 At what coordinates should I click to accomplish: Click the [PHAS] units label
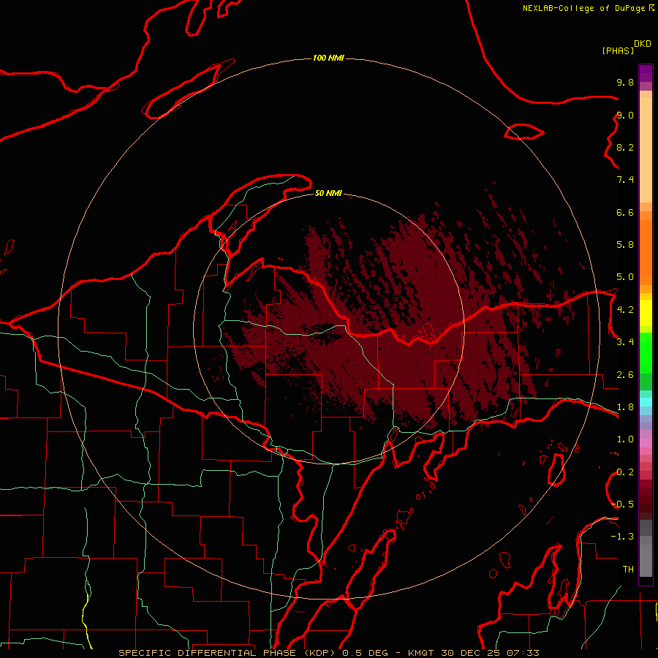pyautogui.click(x=618, y=51)
